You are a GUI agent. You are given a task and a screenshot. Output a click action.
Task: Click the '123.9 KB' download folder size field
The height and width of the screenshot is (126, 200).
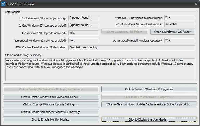tap(179, 24)
